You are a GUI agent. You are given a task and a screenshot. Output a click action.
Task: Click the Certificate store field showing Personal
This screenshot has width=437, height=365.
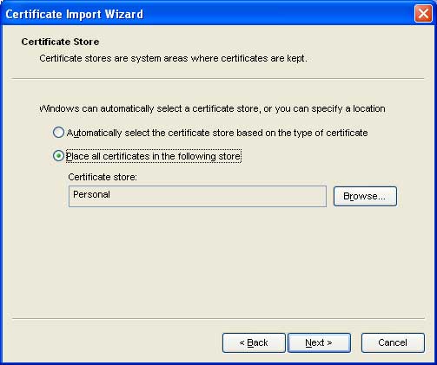197,196
